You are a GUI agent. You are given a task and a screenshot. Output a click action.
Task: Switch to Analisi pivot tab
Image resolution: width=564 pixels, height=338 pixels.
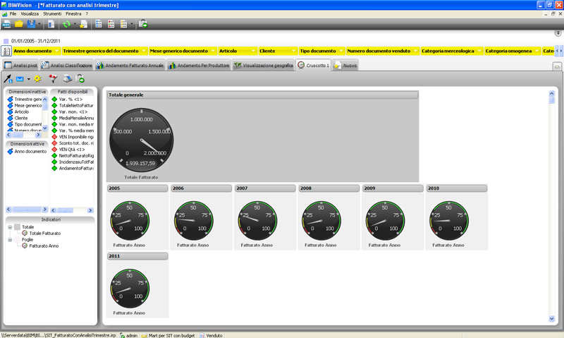(x=21, y=66)
